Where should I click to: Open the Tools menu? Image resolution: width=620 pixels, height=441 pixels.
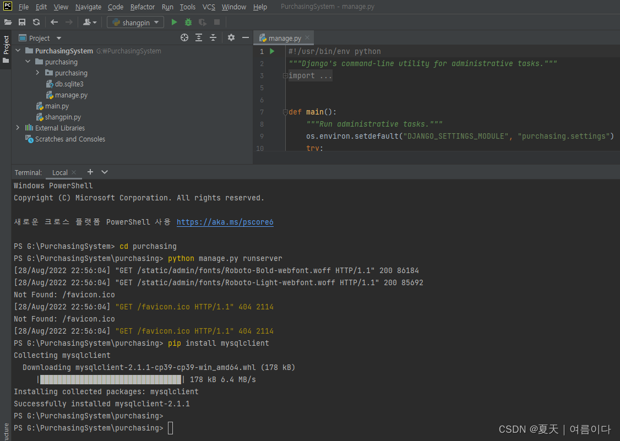pos(187,7)
